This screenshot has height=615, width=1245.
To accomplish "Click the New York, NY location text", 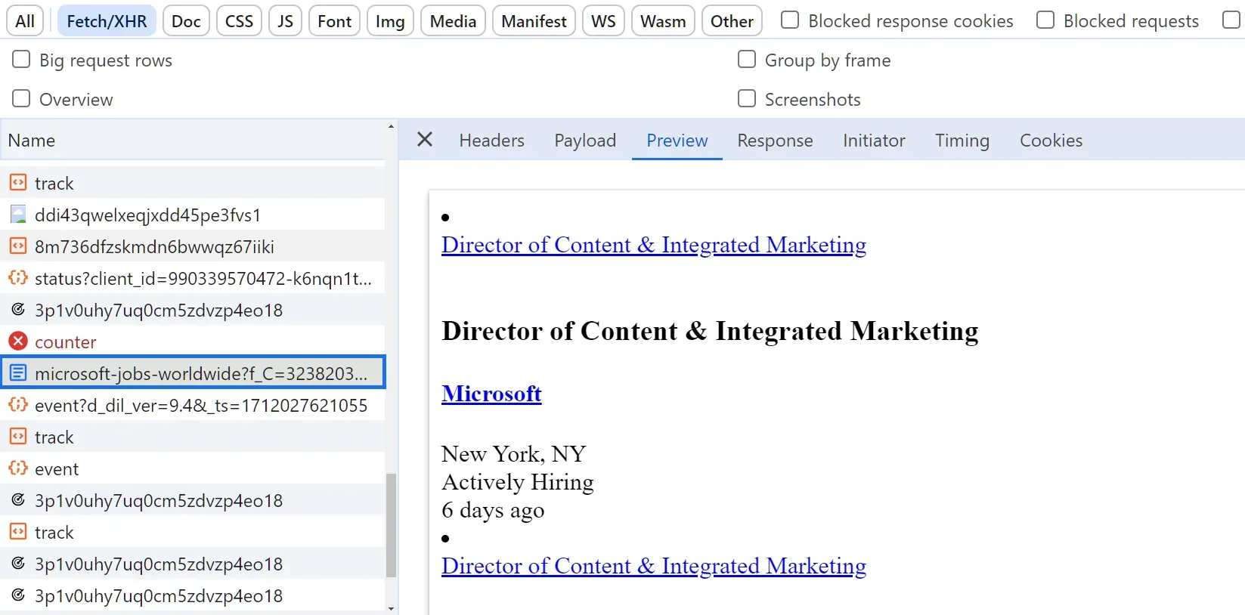I will (x=513, y=453).
